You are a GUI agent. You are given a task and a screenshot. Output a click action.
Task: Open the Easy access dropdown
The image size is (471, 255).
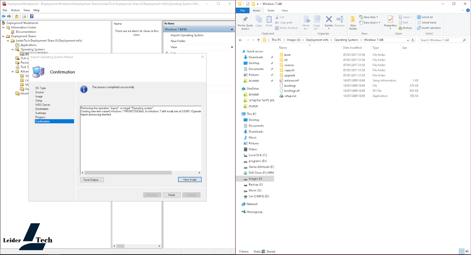370,23
